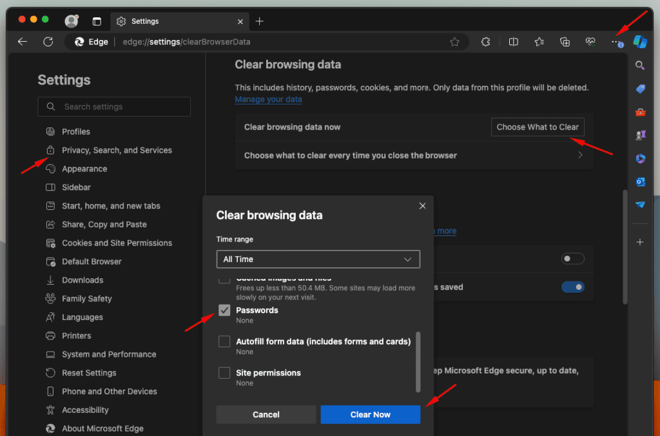Uncheck the Passwords checkbox

point(224,310)
